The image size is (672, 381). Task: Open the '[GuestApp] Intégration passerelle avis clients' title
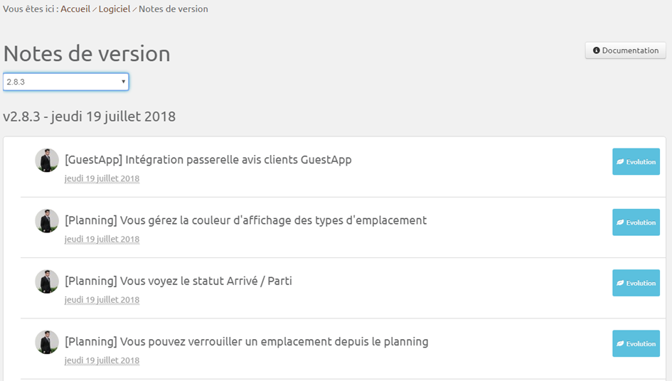(208, 160)
